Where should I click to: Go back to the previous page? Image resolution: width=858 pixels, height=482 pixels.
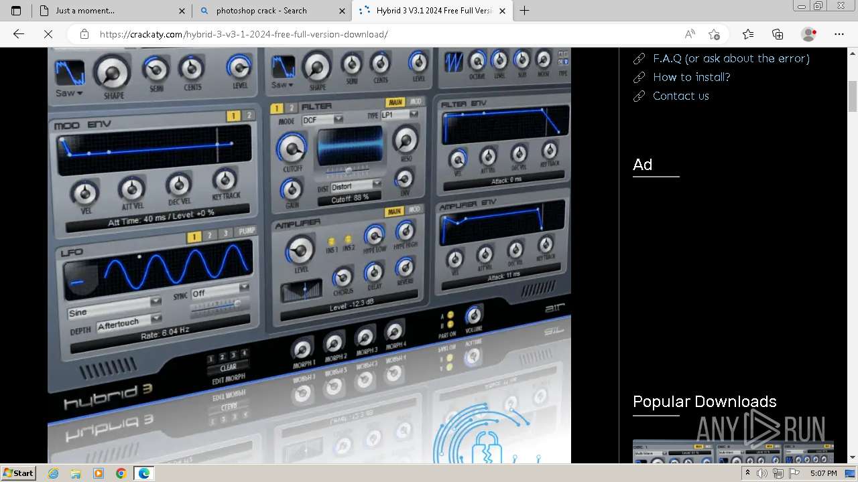(x=19, y=34)
